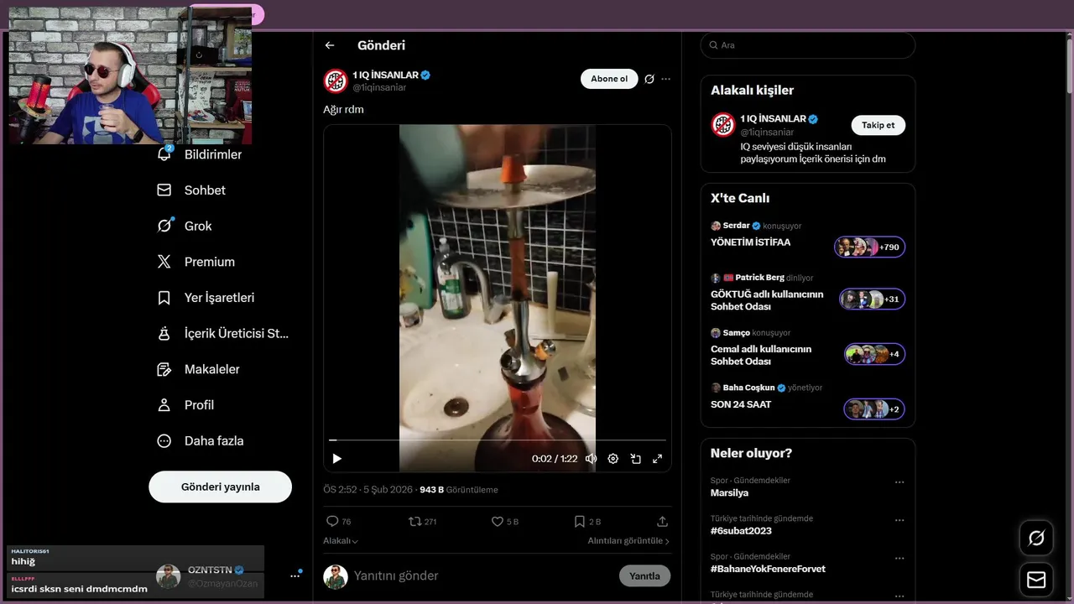The width and height of the screenshot is (1074, 604).
Task: Click the @1iqinsaniar handle in post header
Action: [x=379, y=87]
